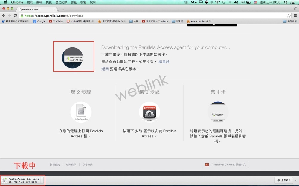
Task: Click the ParallelsAccess-2.0 dmg download item
Action: coord(21,180)
